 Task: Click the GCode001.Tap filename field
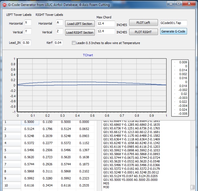tap(173, 23)
